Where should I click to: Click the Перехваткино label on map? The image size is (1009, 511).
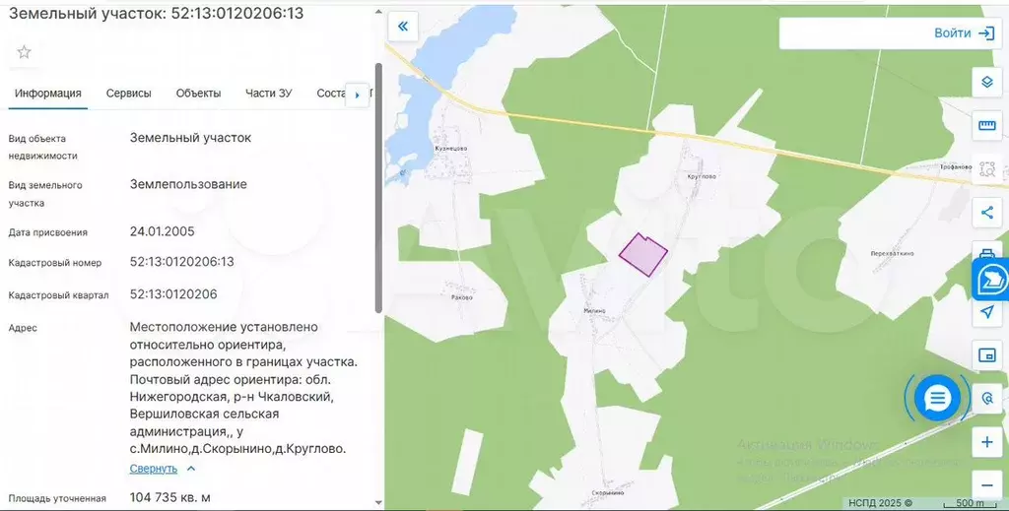[x=892, y=253]
